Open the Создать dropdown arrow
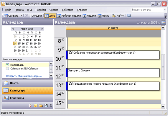This screenshot has width=168, height=116. pyautogui.click(x=21, y=16)
